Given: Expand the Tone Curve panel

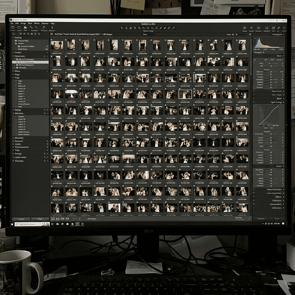Looking at the screenshot, I should click(283, 91).
